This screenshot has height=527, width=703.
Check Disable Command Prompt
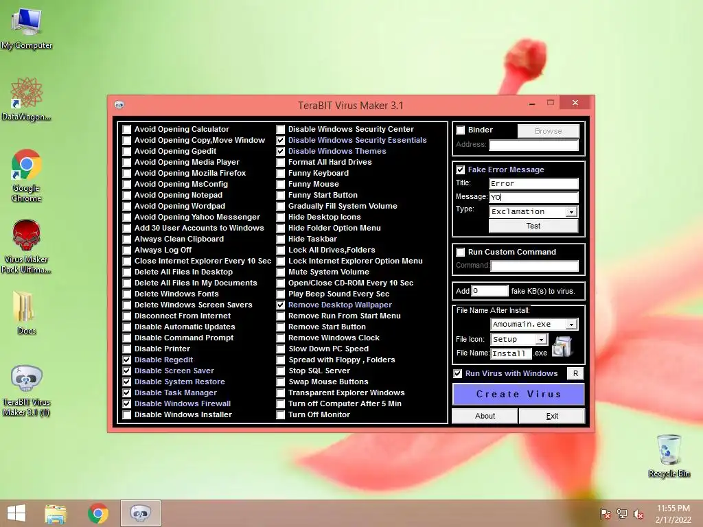[127, 338]
